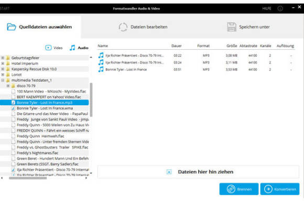Screen dimensions: 304x203
Task: Sort list by Name column
Action: [x=103, y=46]
